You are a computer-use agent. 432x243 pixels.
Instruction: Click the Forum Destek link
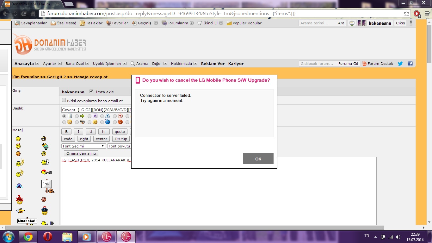point(378,64)
